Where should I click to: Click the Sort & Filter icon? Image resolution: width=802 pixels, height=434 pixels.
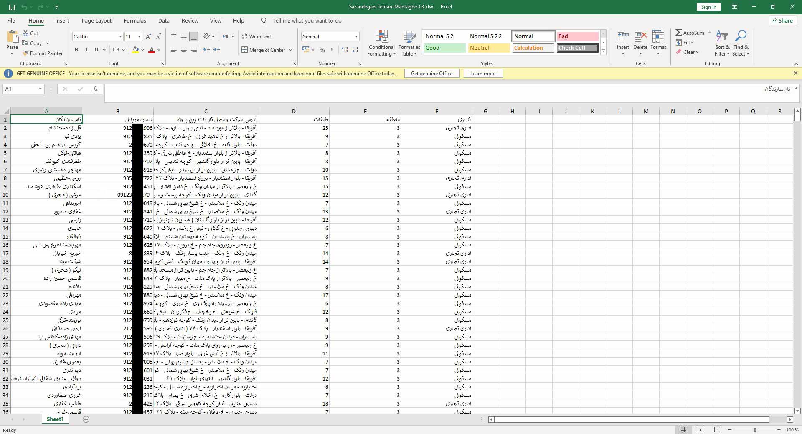(x=722, y=37)
